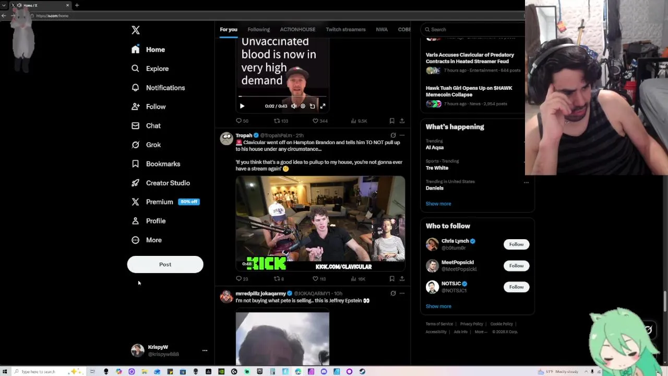Like the post with 344 likes
The image size is (668, 376).
click(320, 121)
